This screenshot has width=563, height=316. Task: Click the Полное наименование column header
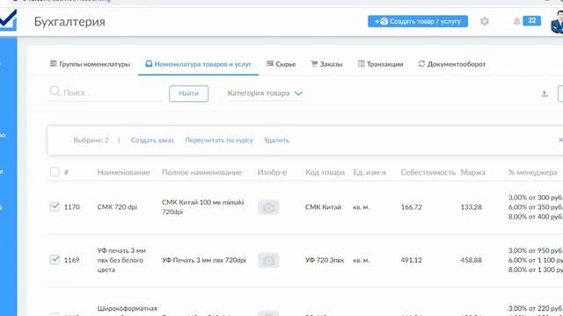coord(201,172)
